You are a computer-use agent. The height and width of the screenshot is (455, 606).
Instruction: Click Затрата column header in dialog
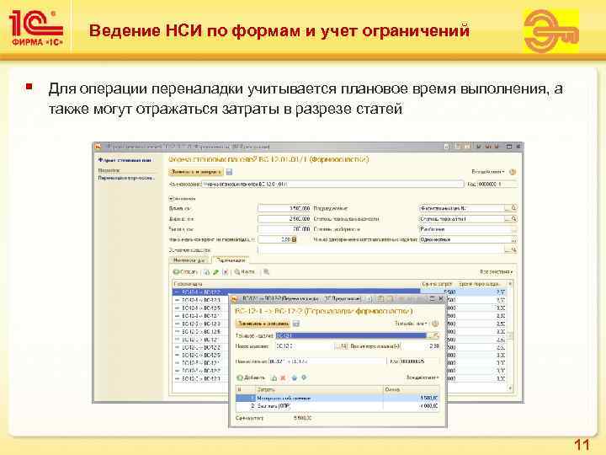(x=319, y=389)
